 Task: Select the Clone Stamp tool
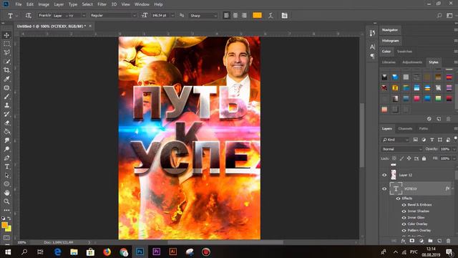(x=6, y=105)
